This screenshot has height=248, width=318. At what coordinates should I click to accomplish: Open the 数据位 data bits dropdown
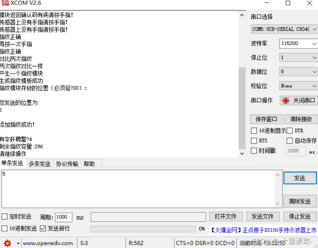pos(299,72)
